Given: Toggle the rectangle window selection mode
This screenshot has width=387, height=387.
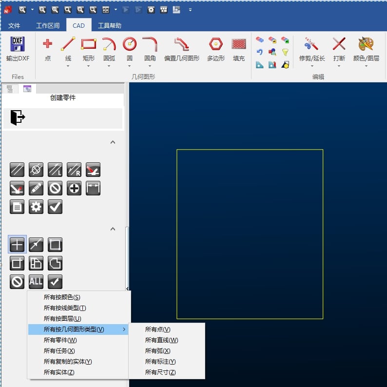Looking at the screenshot, I should [55, 245].
